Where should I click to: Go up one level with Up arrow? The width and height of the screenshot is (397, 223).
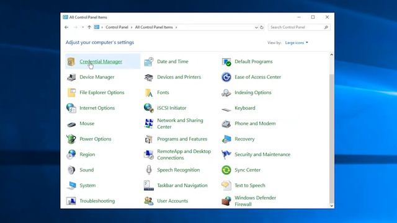(x=89, y=27)
